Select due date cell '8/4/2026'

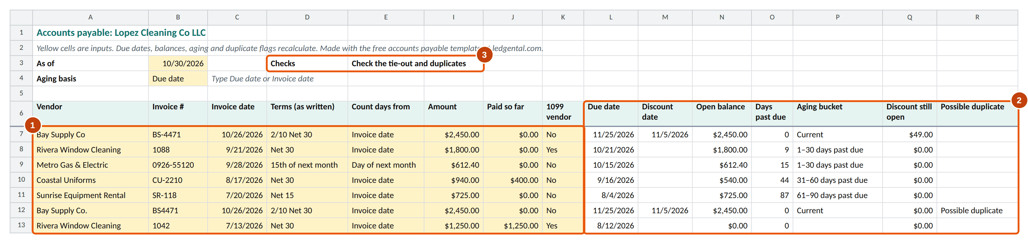coord(611,195)
